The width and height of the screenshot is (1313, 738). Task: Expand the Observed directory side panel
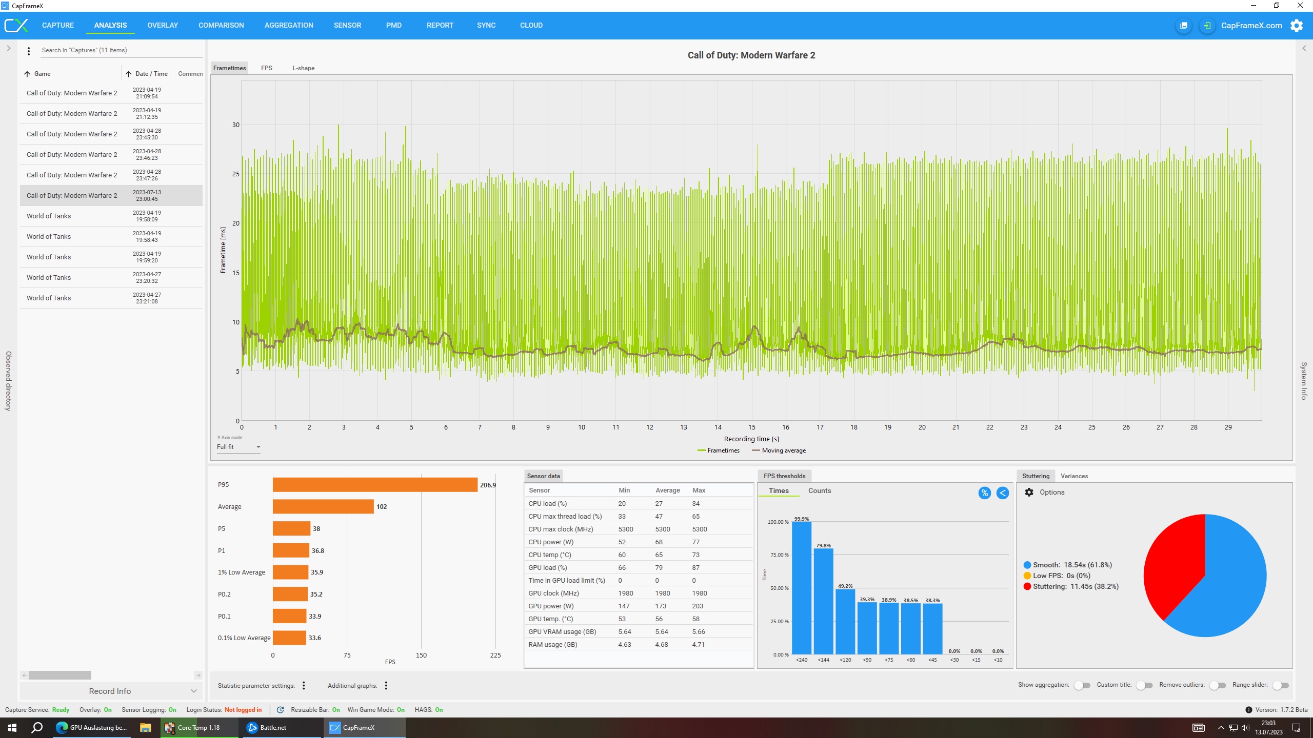[9, 48]
